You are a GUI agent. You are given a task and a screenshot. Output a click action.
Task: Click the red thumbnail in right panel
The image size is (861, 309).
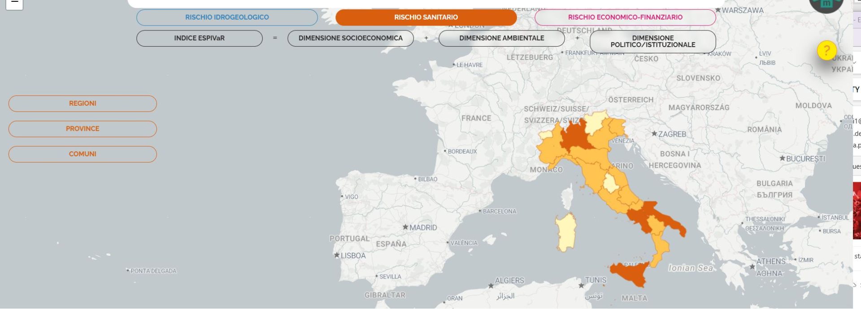click(x=857, y=210)
